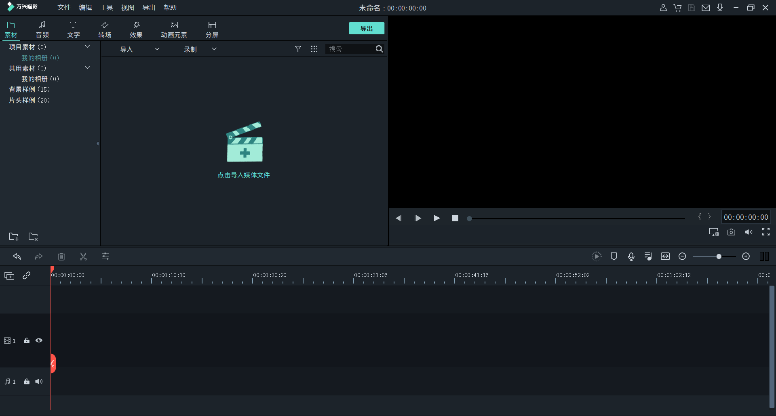Viewport: 776px width, 416px height.
Task: Click the split scissors icon in timeline toolbar
Action: 83,256
